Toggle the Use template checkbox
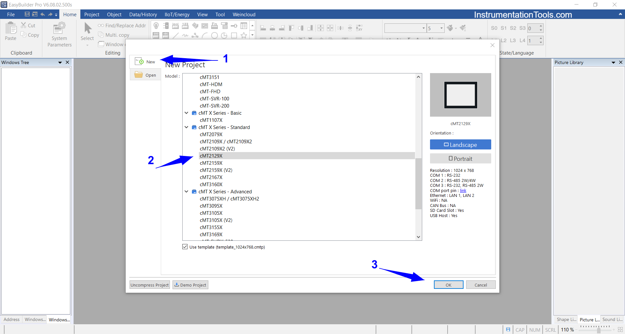The width and height of the screenshot is (625, 334). tap(185, 247)
